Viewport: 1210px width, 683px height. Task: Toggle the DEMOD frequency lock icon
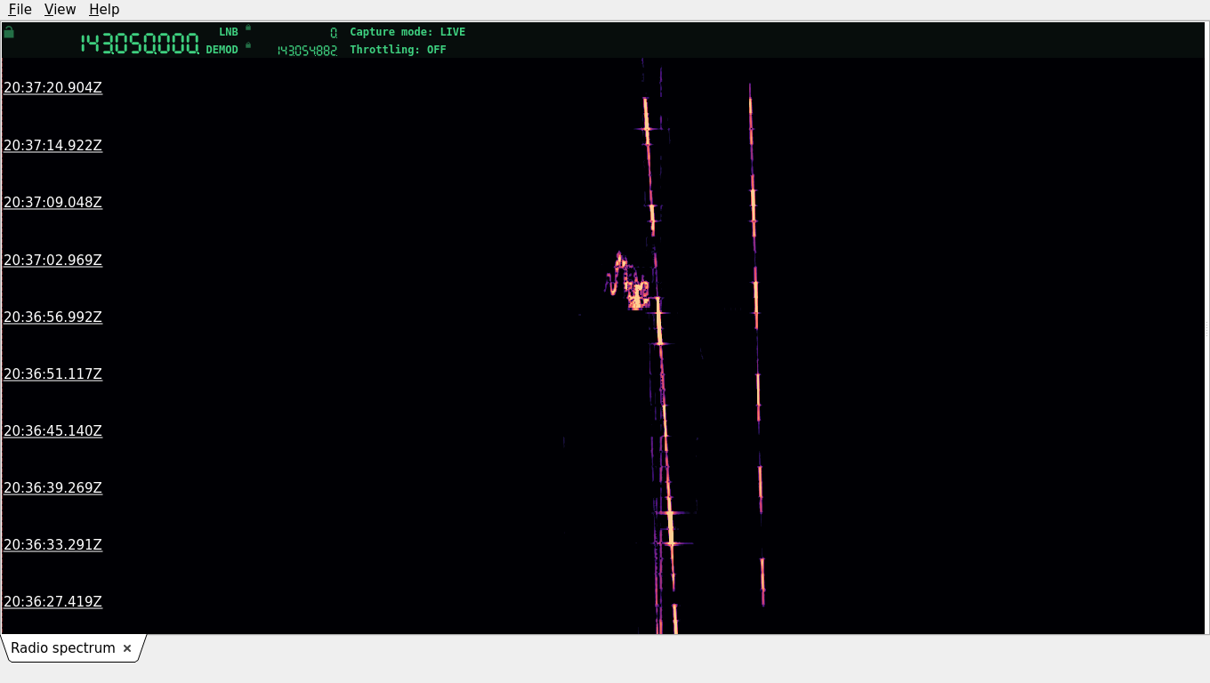click(x=248, y=45)
